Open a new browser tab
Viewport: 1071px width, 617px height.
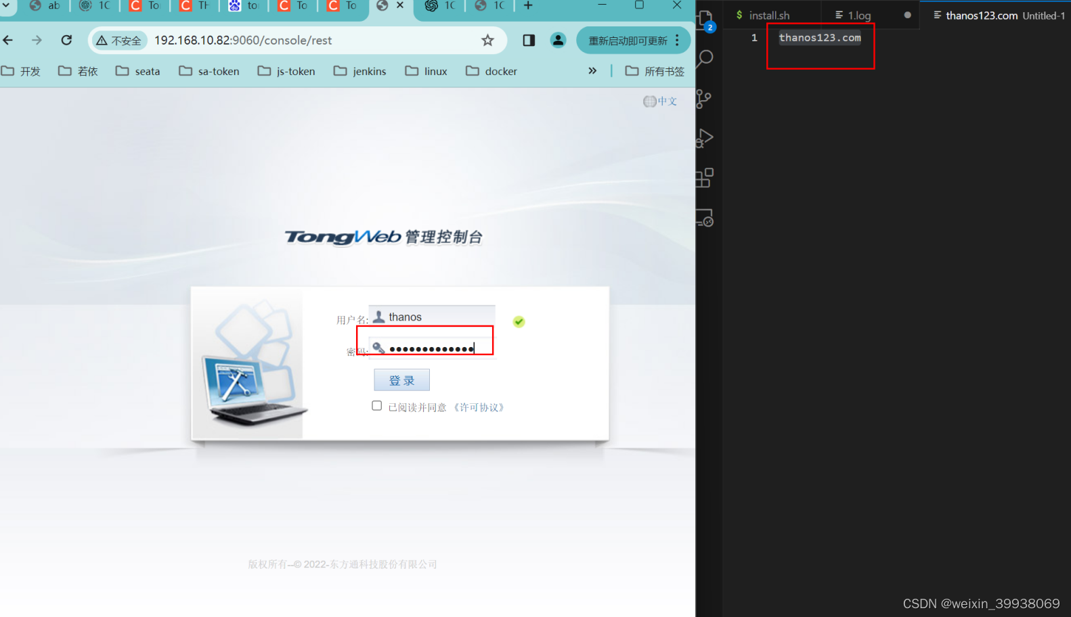[x=528, y=6]
